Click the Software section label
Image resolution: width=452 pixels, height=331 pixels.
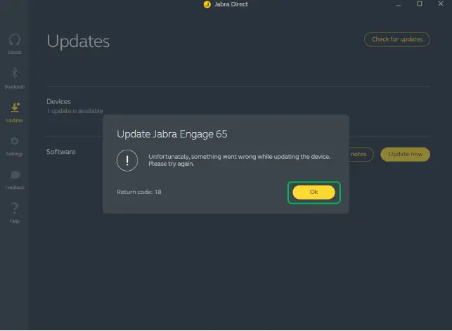(61, 152)
